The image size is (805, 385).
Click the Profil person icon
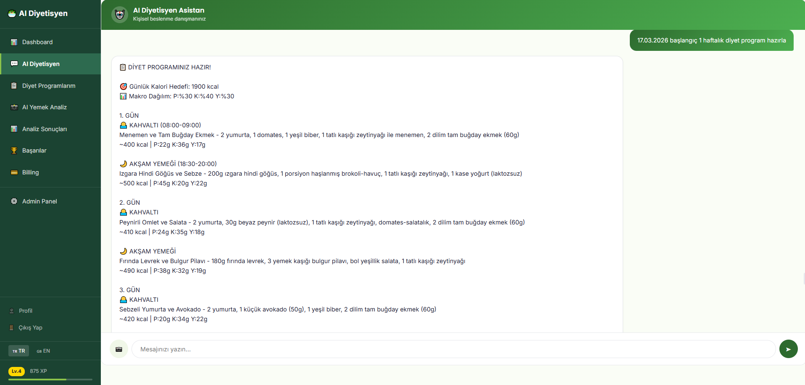12,311
